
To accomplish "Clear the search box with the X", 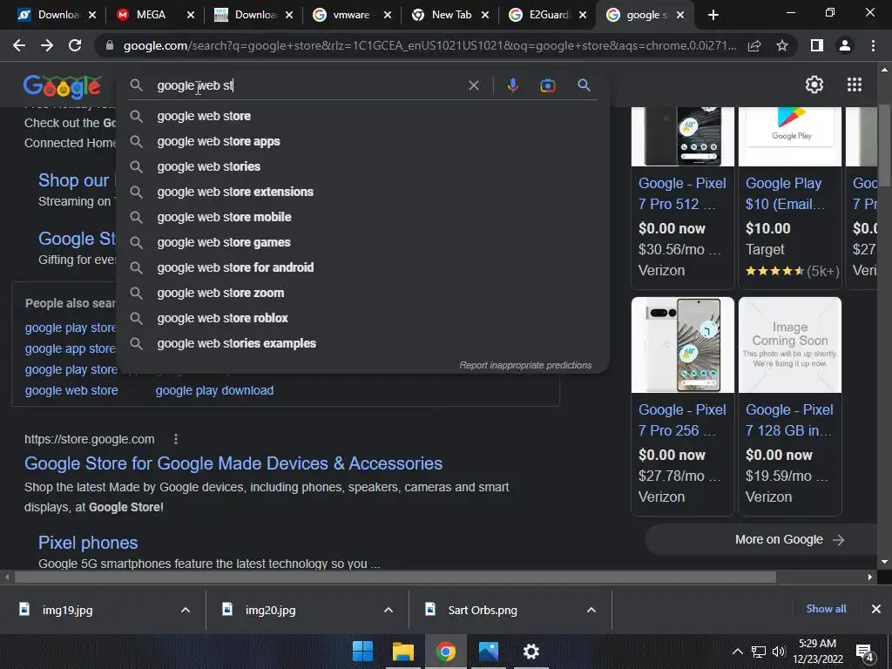I will click(473, 85).
